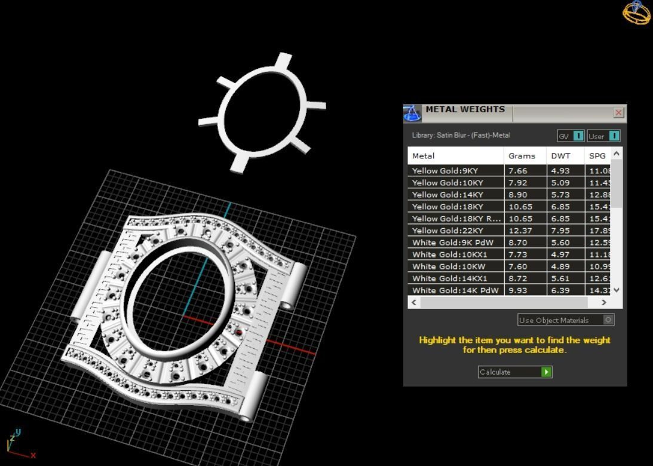
Task: Select the Yellow Gold:18KY row
Action: tap(510, 207)
